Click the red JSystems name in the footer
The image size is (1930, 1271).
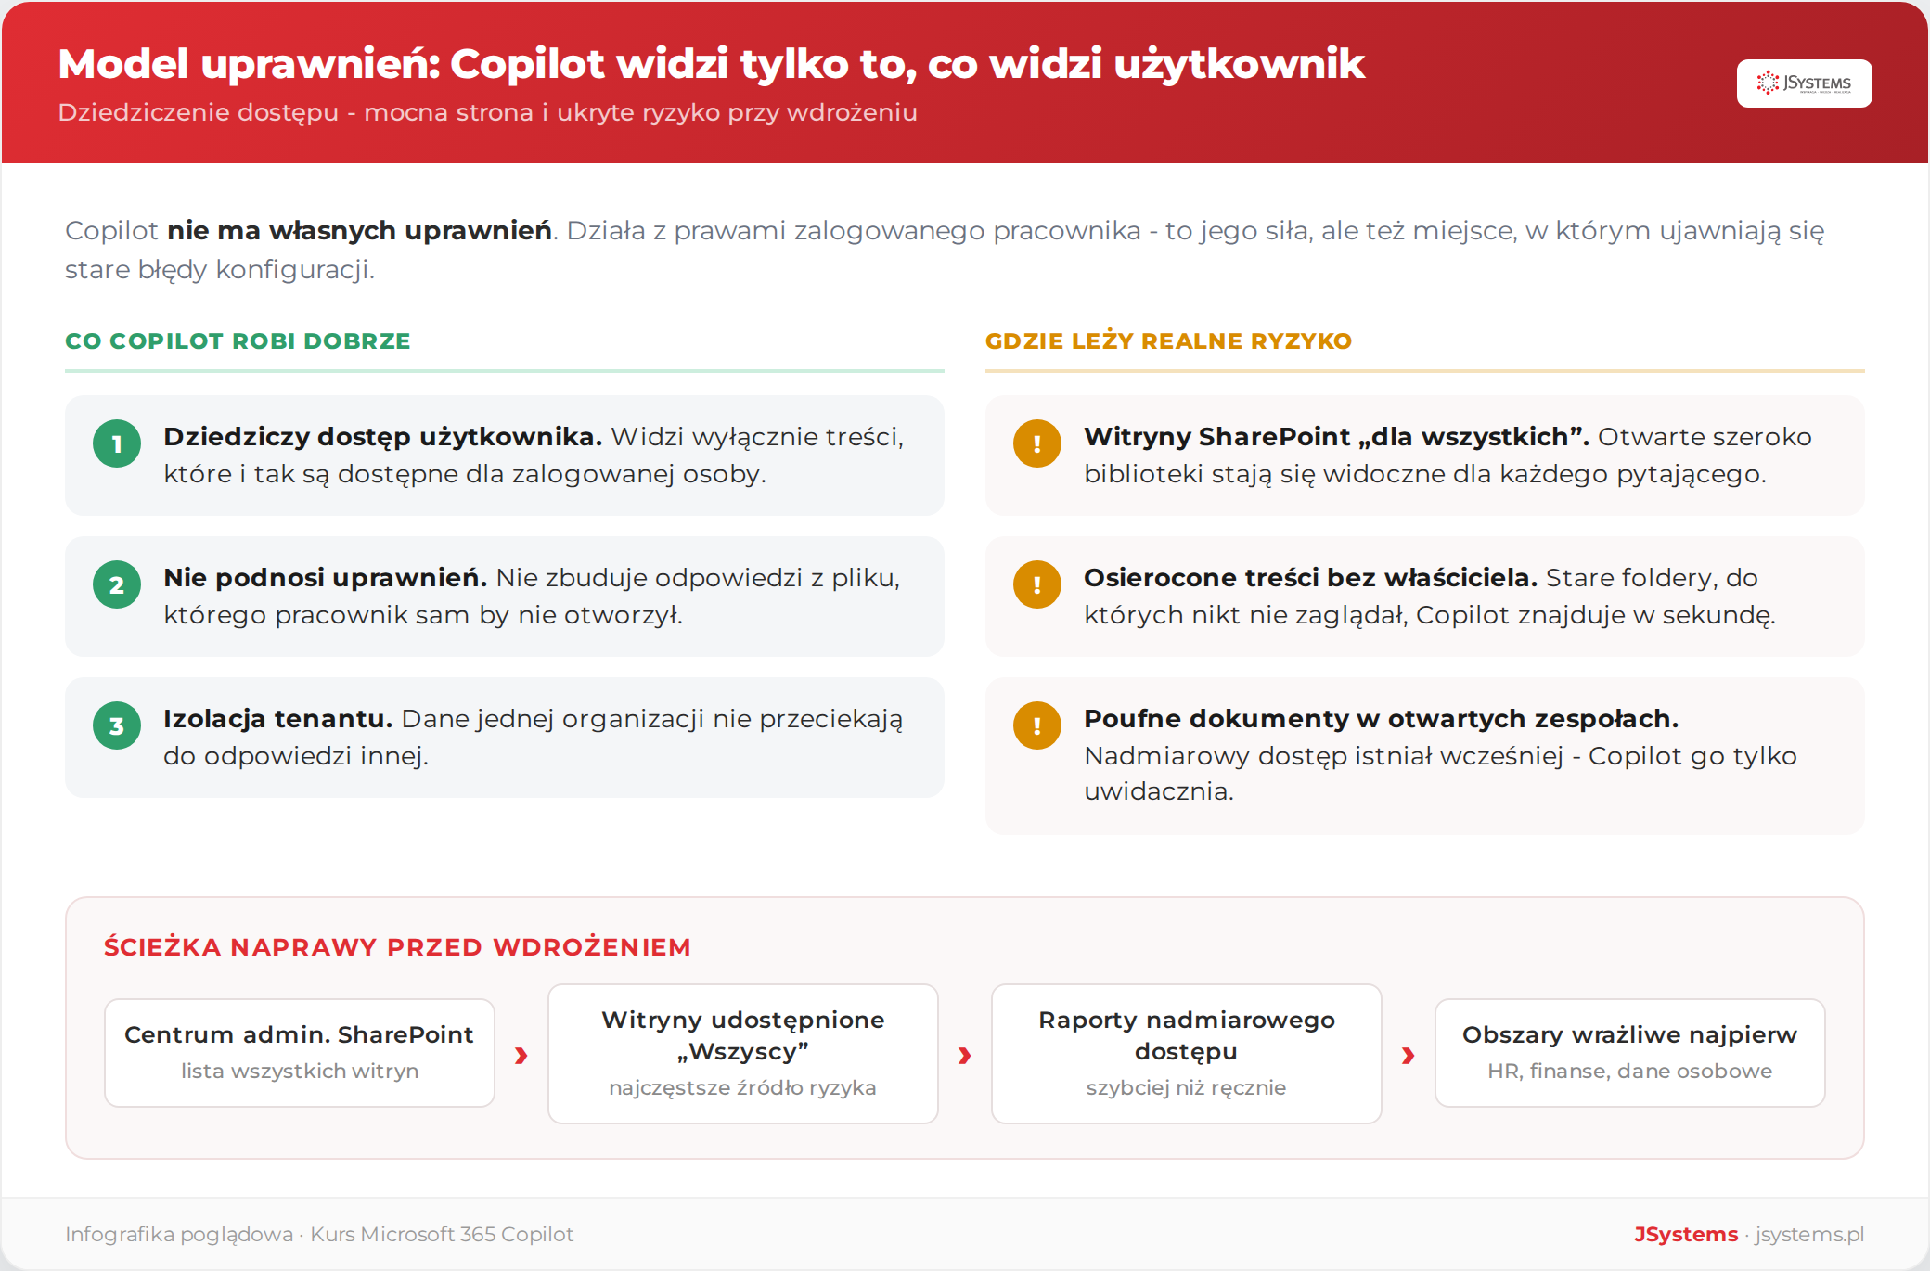tap(1686, 1234)
